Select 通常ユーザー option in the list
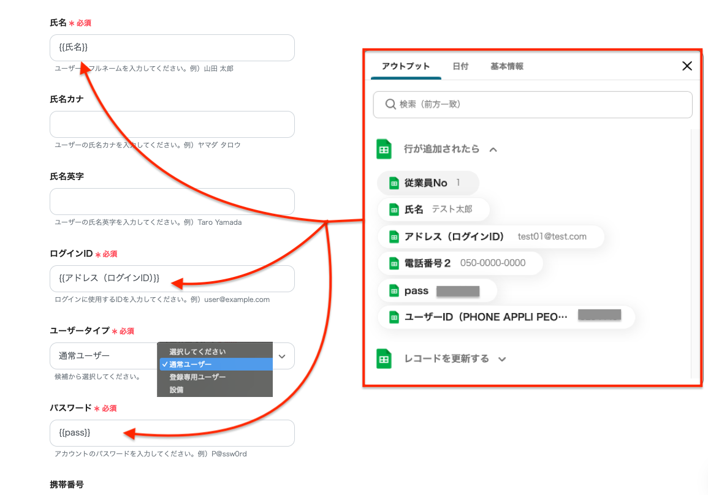 pyautogui.click(x=215, y=364)
